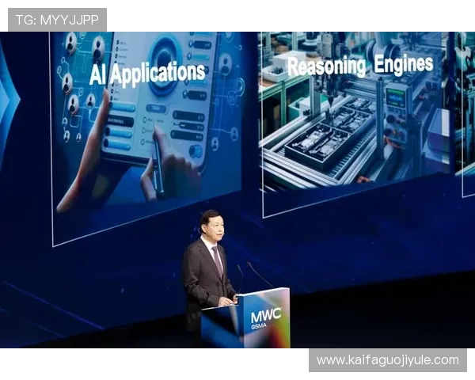Viewport: 475px width, 380px height.
Task: Open the www.kaifaguojiyule.com link
Action: pyautogui.click(x=387, y=360)
